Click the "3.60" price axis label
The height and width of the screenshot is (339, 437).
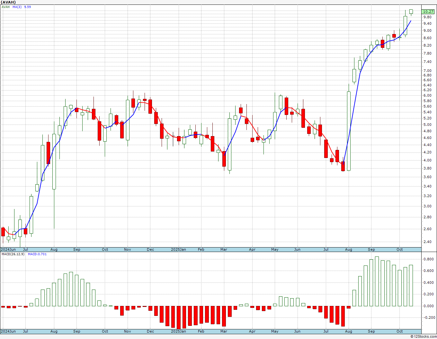427,177
